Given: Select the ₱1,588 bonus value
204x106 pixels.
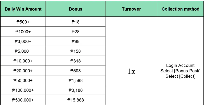Looking at the screenshot, I should 75,81.
